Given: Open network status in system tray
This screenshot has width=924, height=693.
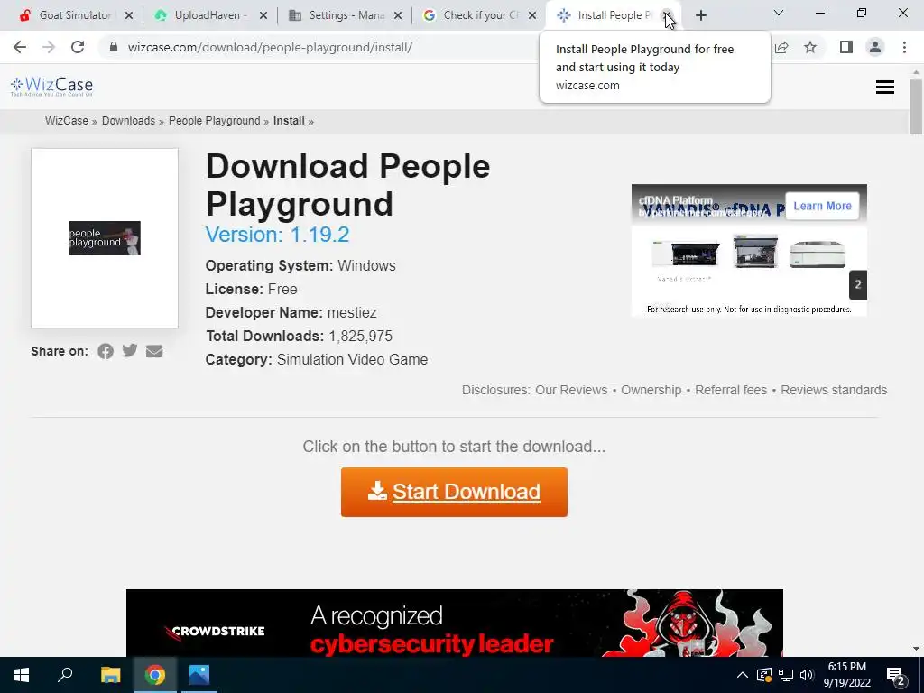Looking at the screenshot, I should (x=786, y=675).
